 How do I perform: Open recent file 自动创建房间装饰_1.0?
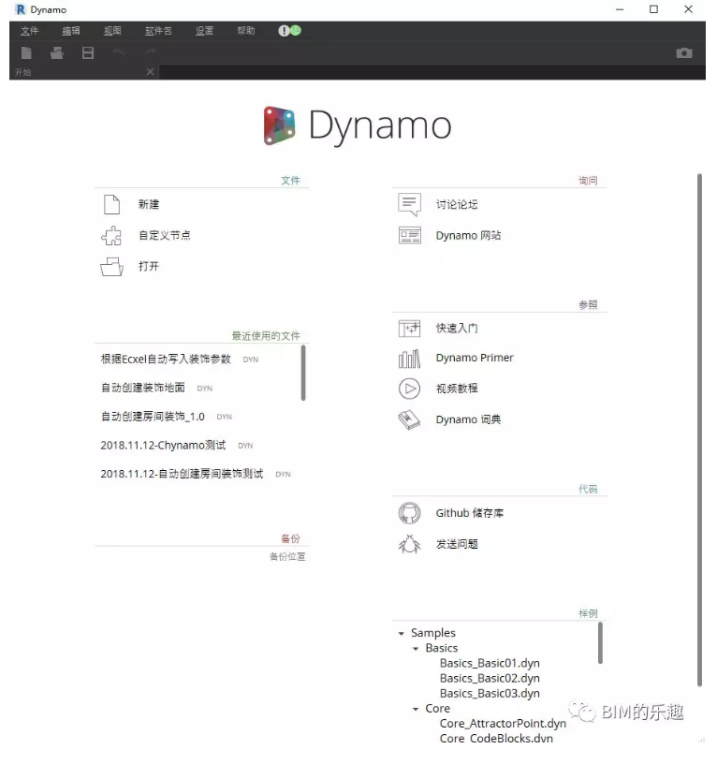(x=153, y=417)
